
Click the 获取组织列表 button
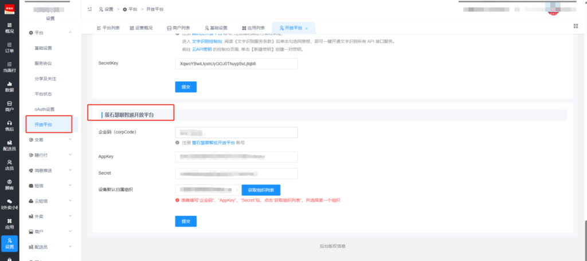click(x=261, y=190)
